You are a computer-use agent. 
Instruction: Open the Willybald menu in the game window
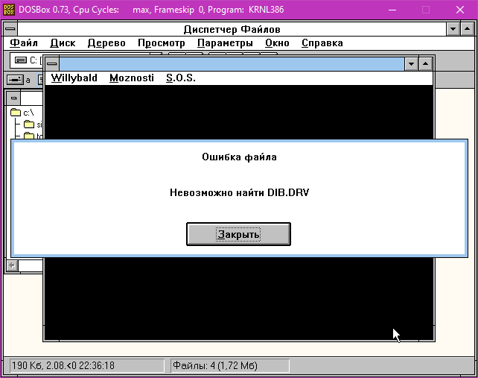pyautogui.click(x=74, y=78)
